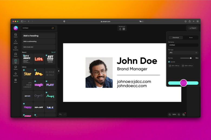This screenshot has width=211, height=140.
Task: Show the Safari tab overview
Action: (x=197, y=21)
